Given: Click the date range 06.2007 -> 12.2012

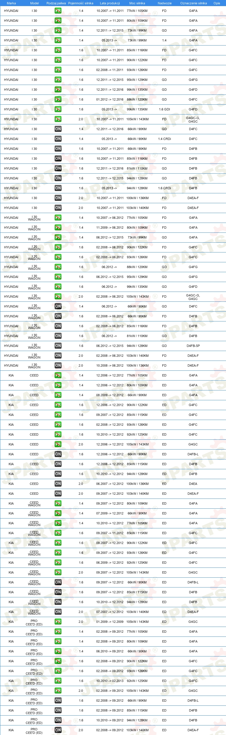Looking at the screenshot, I should pos(110,484).
